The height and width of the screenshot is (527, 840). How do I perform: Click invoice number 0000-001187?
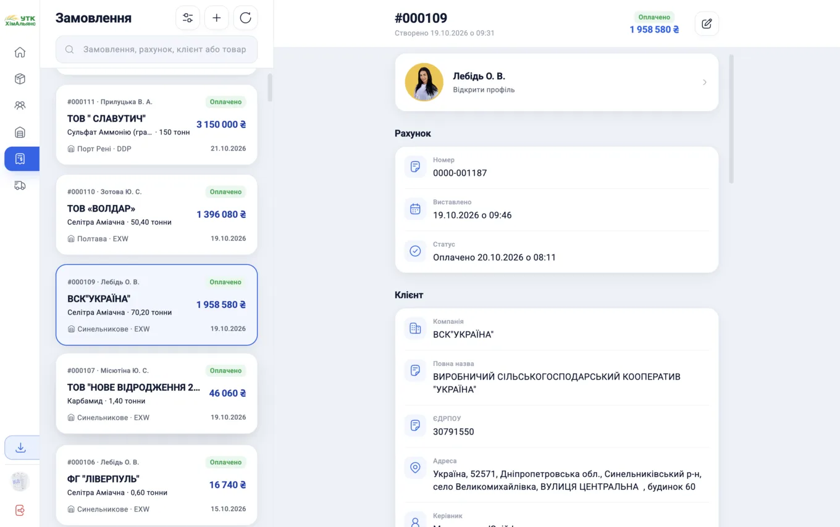(x=460, y=173)
